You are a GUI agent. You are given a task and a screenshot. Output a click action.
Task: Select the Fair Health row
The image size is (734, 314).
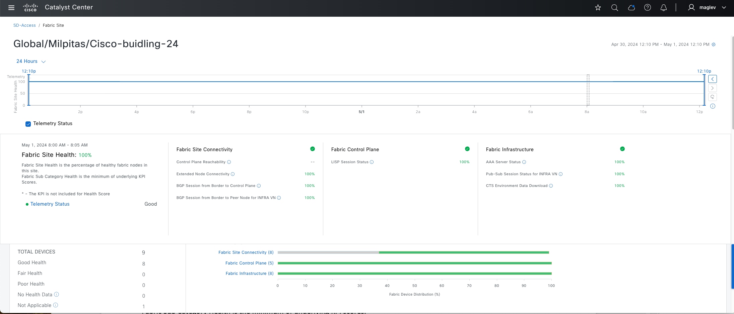coord(81,274)
